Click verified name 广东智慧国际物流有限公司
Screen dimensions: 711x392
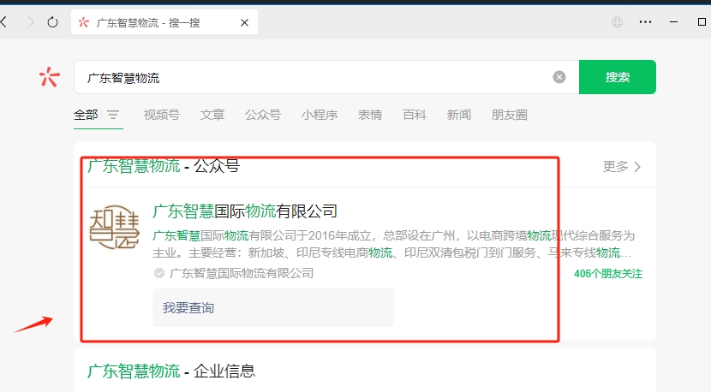(242, 273)
